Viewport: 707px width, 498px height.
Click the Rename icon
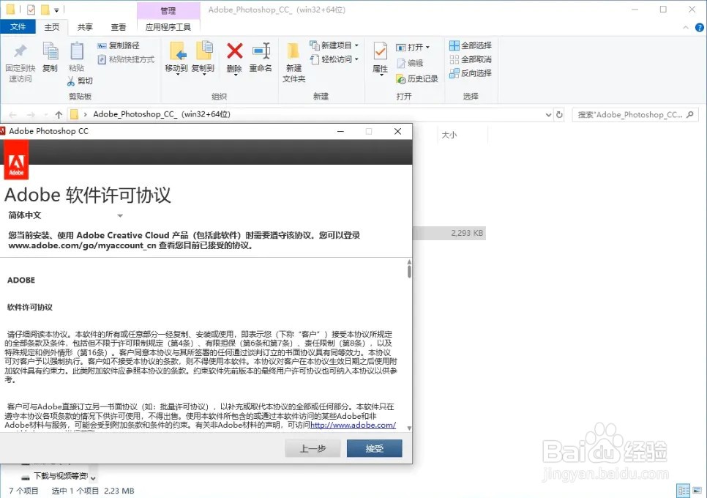coord(261,51)
